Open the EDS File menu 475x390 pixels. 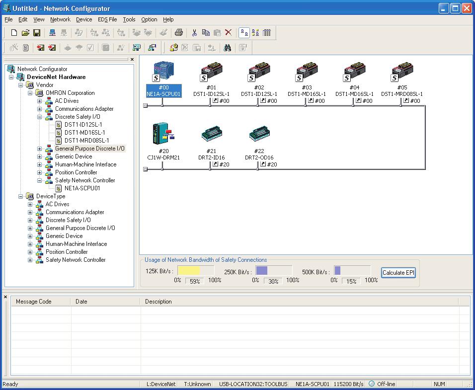coord(107,19)
